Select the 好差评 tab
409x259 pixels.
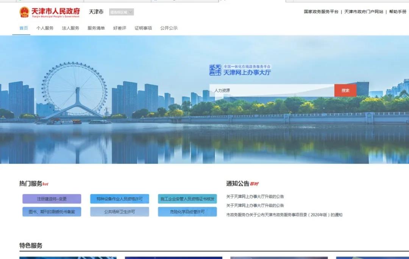pyautogui.click(x=120, y=28)
